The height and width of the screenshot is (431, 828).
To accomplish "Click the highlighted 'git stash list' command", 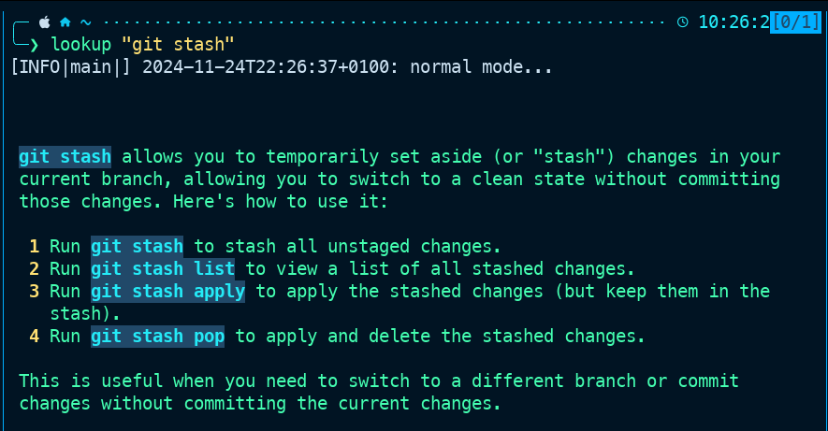I will pos(162,268).
